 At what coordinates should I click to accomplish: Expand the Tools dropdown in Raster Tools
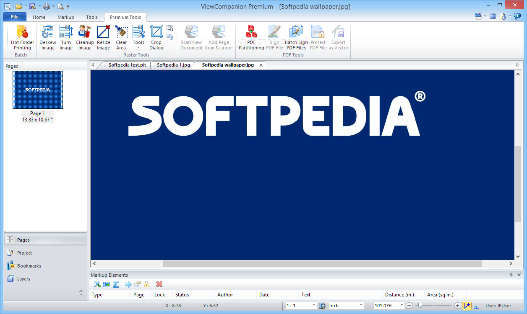point(138,37)
